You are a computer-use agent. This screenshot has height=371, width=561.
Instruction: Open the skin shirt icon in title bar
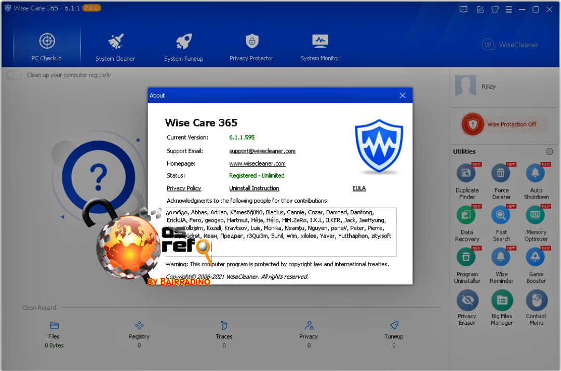[495, 9]
